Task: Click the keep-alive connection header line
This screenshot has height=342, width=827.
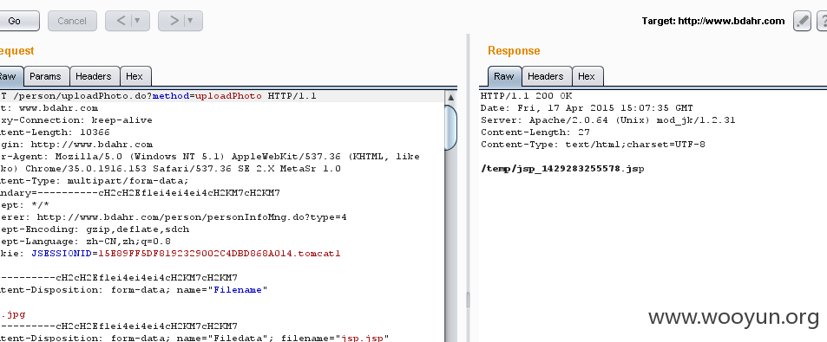Action: 76,120
